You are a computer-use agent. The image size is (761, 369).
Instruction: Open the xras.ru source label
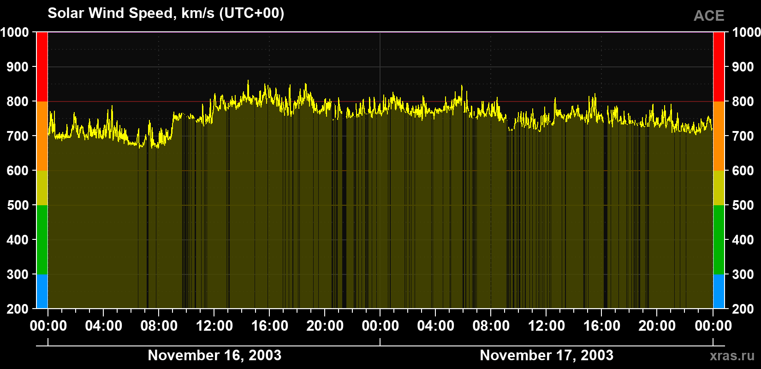(732, 356)
